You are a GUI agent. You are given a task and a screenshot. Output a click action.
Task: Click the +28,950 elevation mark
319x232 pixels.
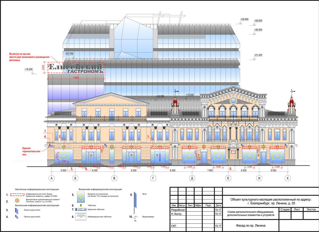(244, 20)
